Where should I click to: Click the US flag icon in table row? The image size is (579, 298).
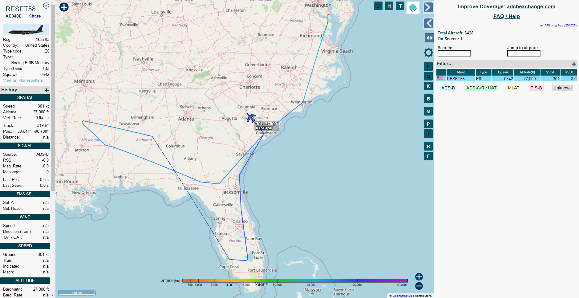(x=440, y=79)
